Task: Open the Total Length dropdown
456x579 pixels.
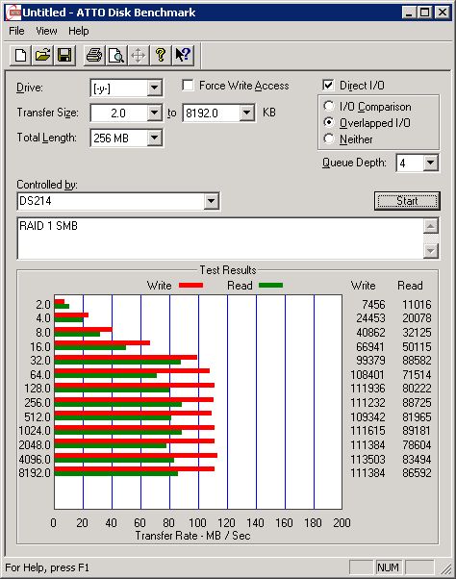Action: [154, 138]
